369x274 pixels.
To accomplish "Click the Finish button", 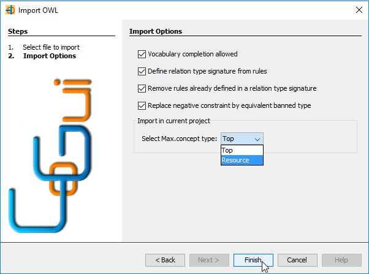I will pyautogui.click(x=253, y=260).
